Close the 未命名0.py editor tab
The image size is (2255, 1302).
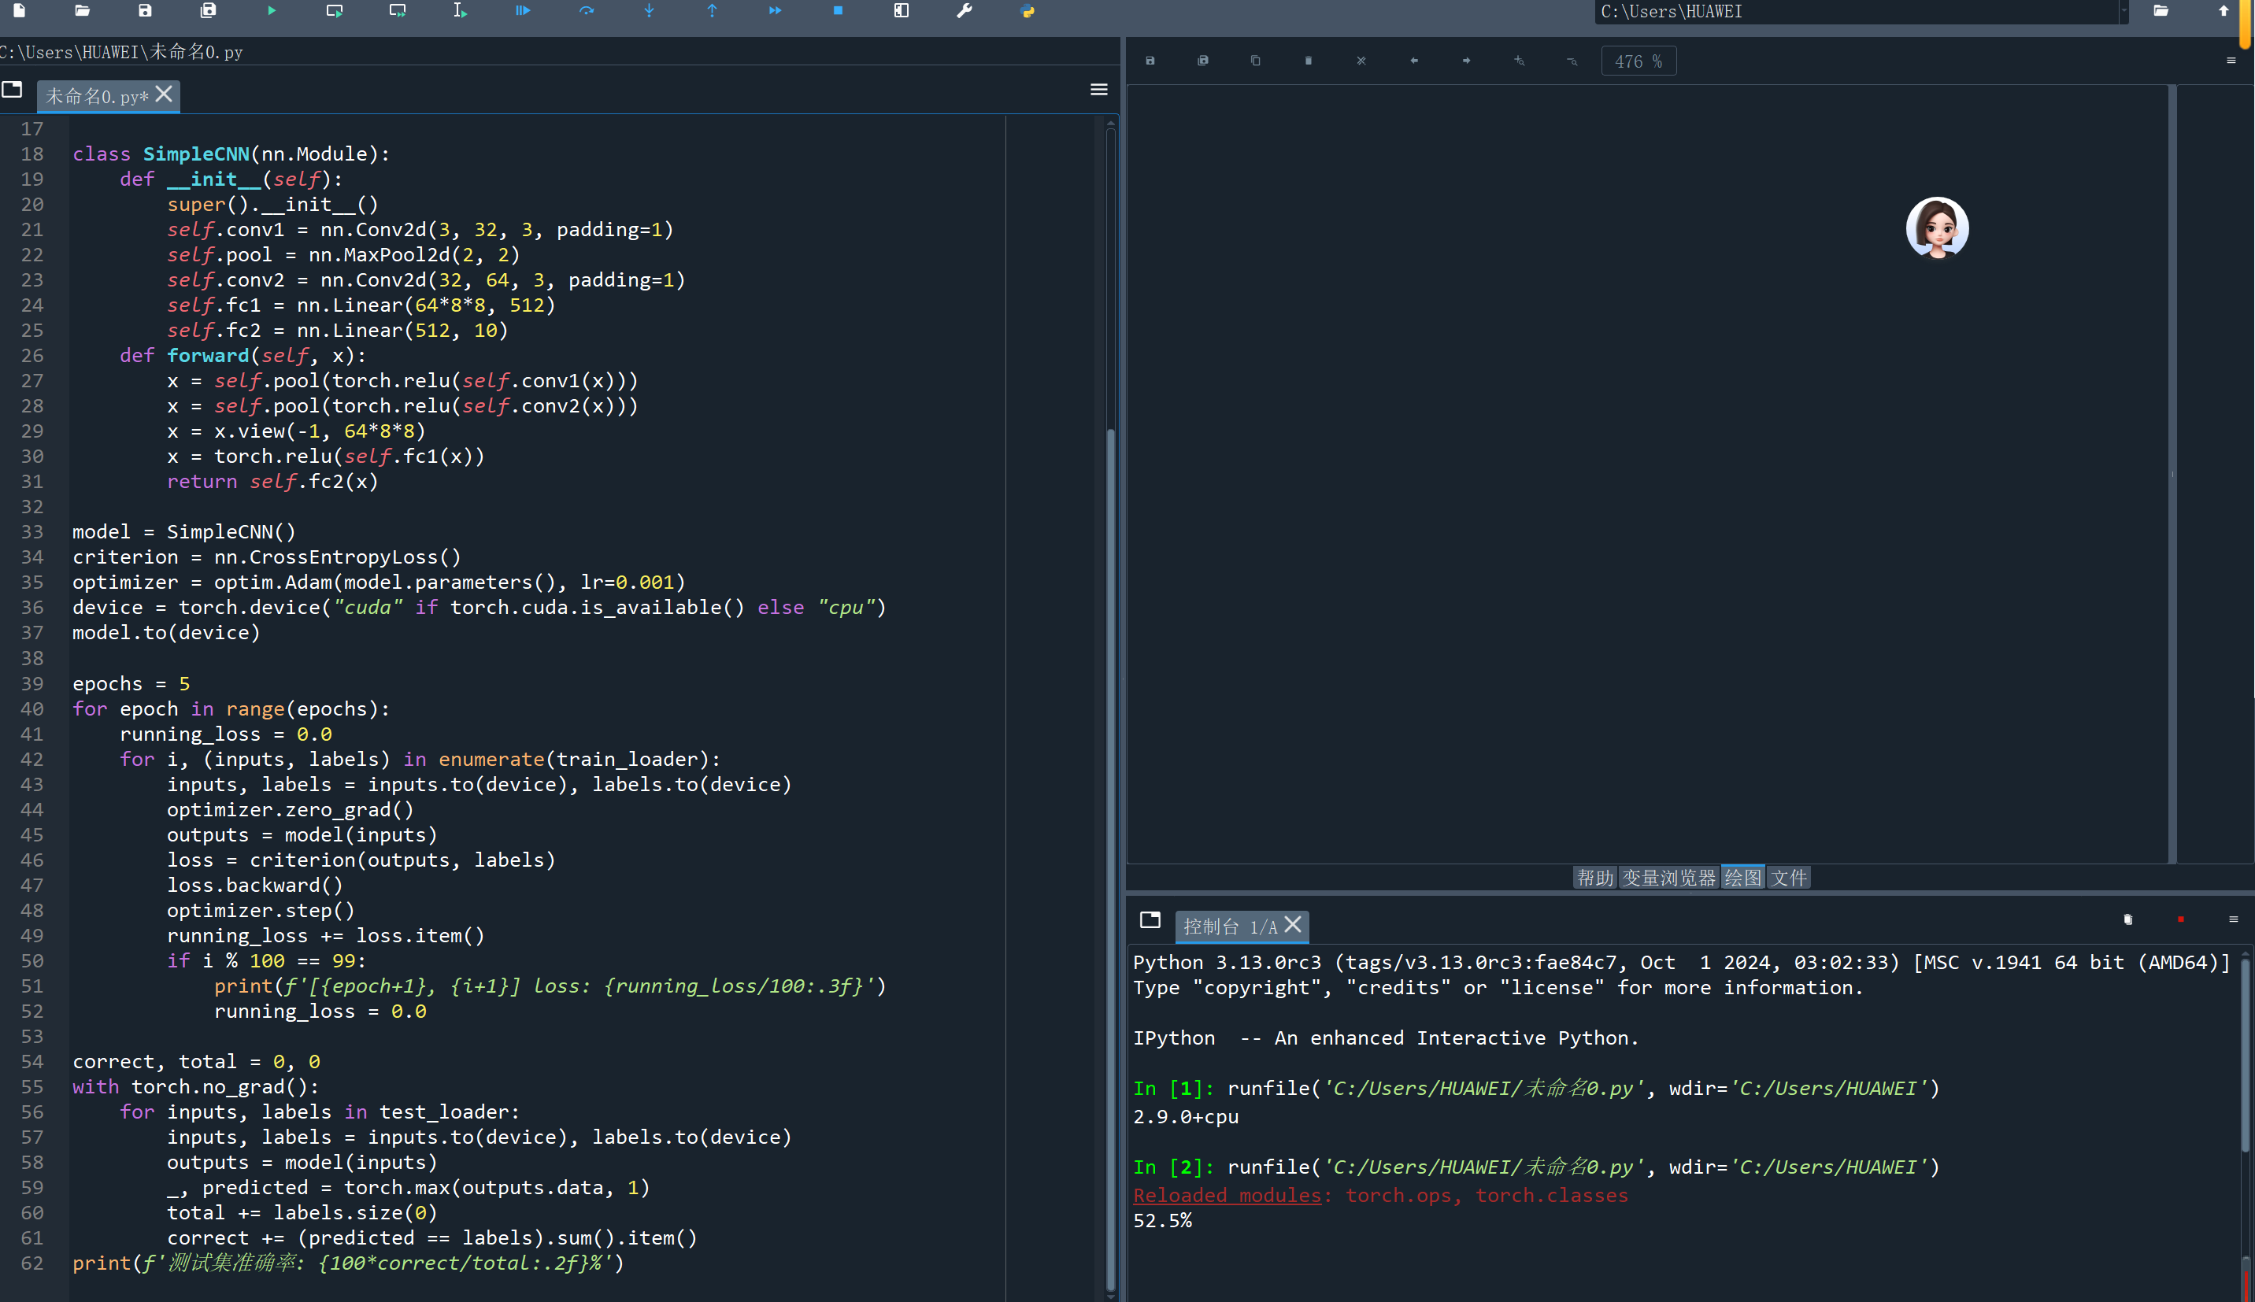tap(165, 94)
